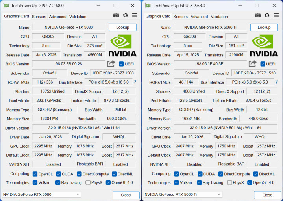Toggle PhysX checkbox in RTX 5080 window
This screenshot has height=201, width=283.
click(88, 182)
